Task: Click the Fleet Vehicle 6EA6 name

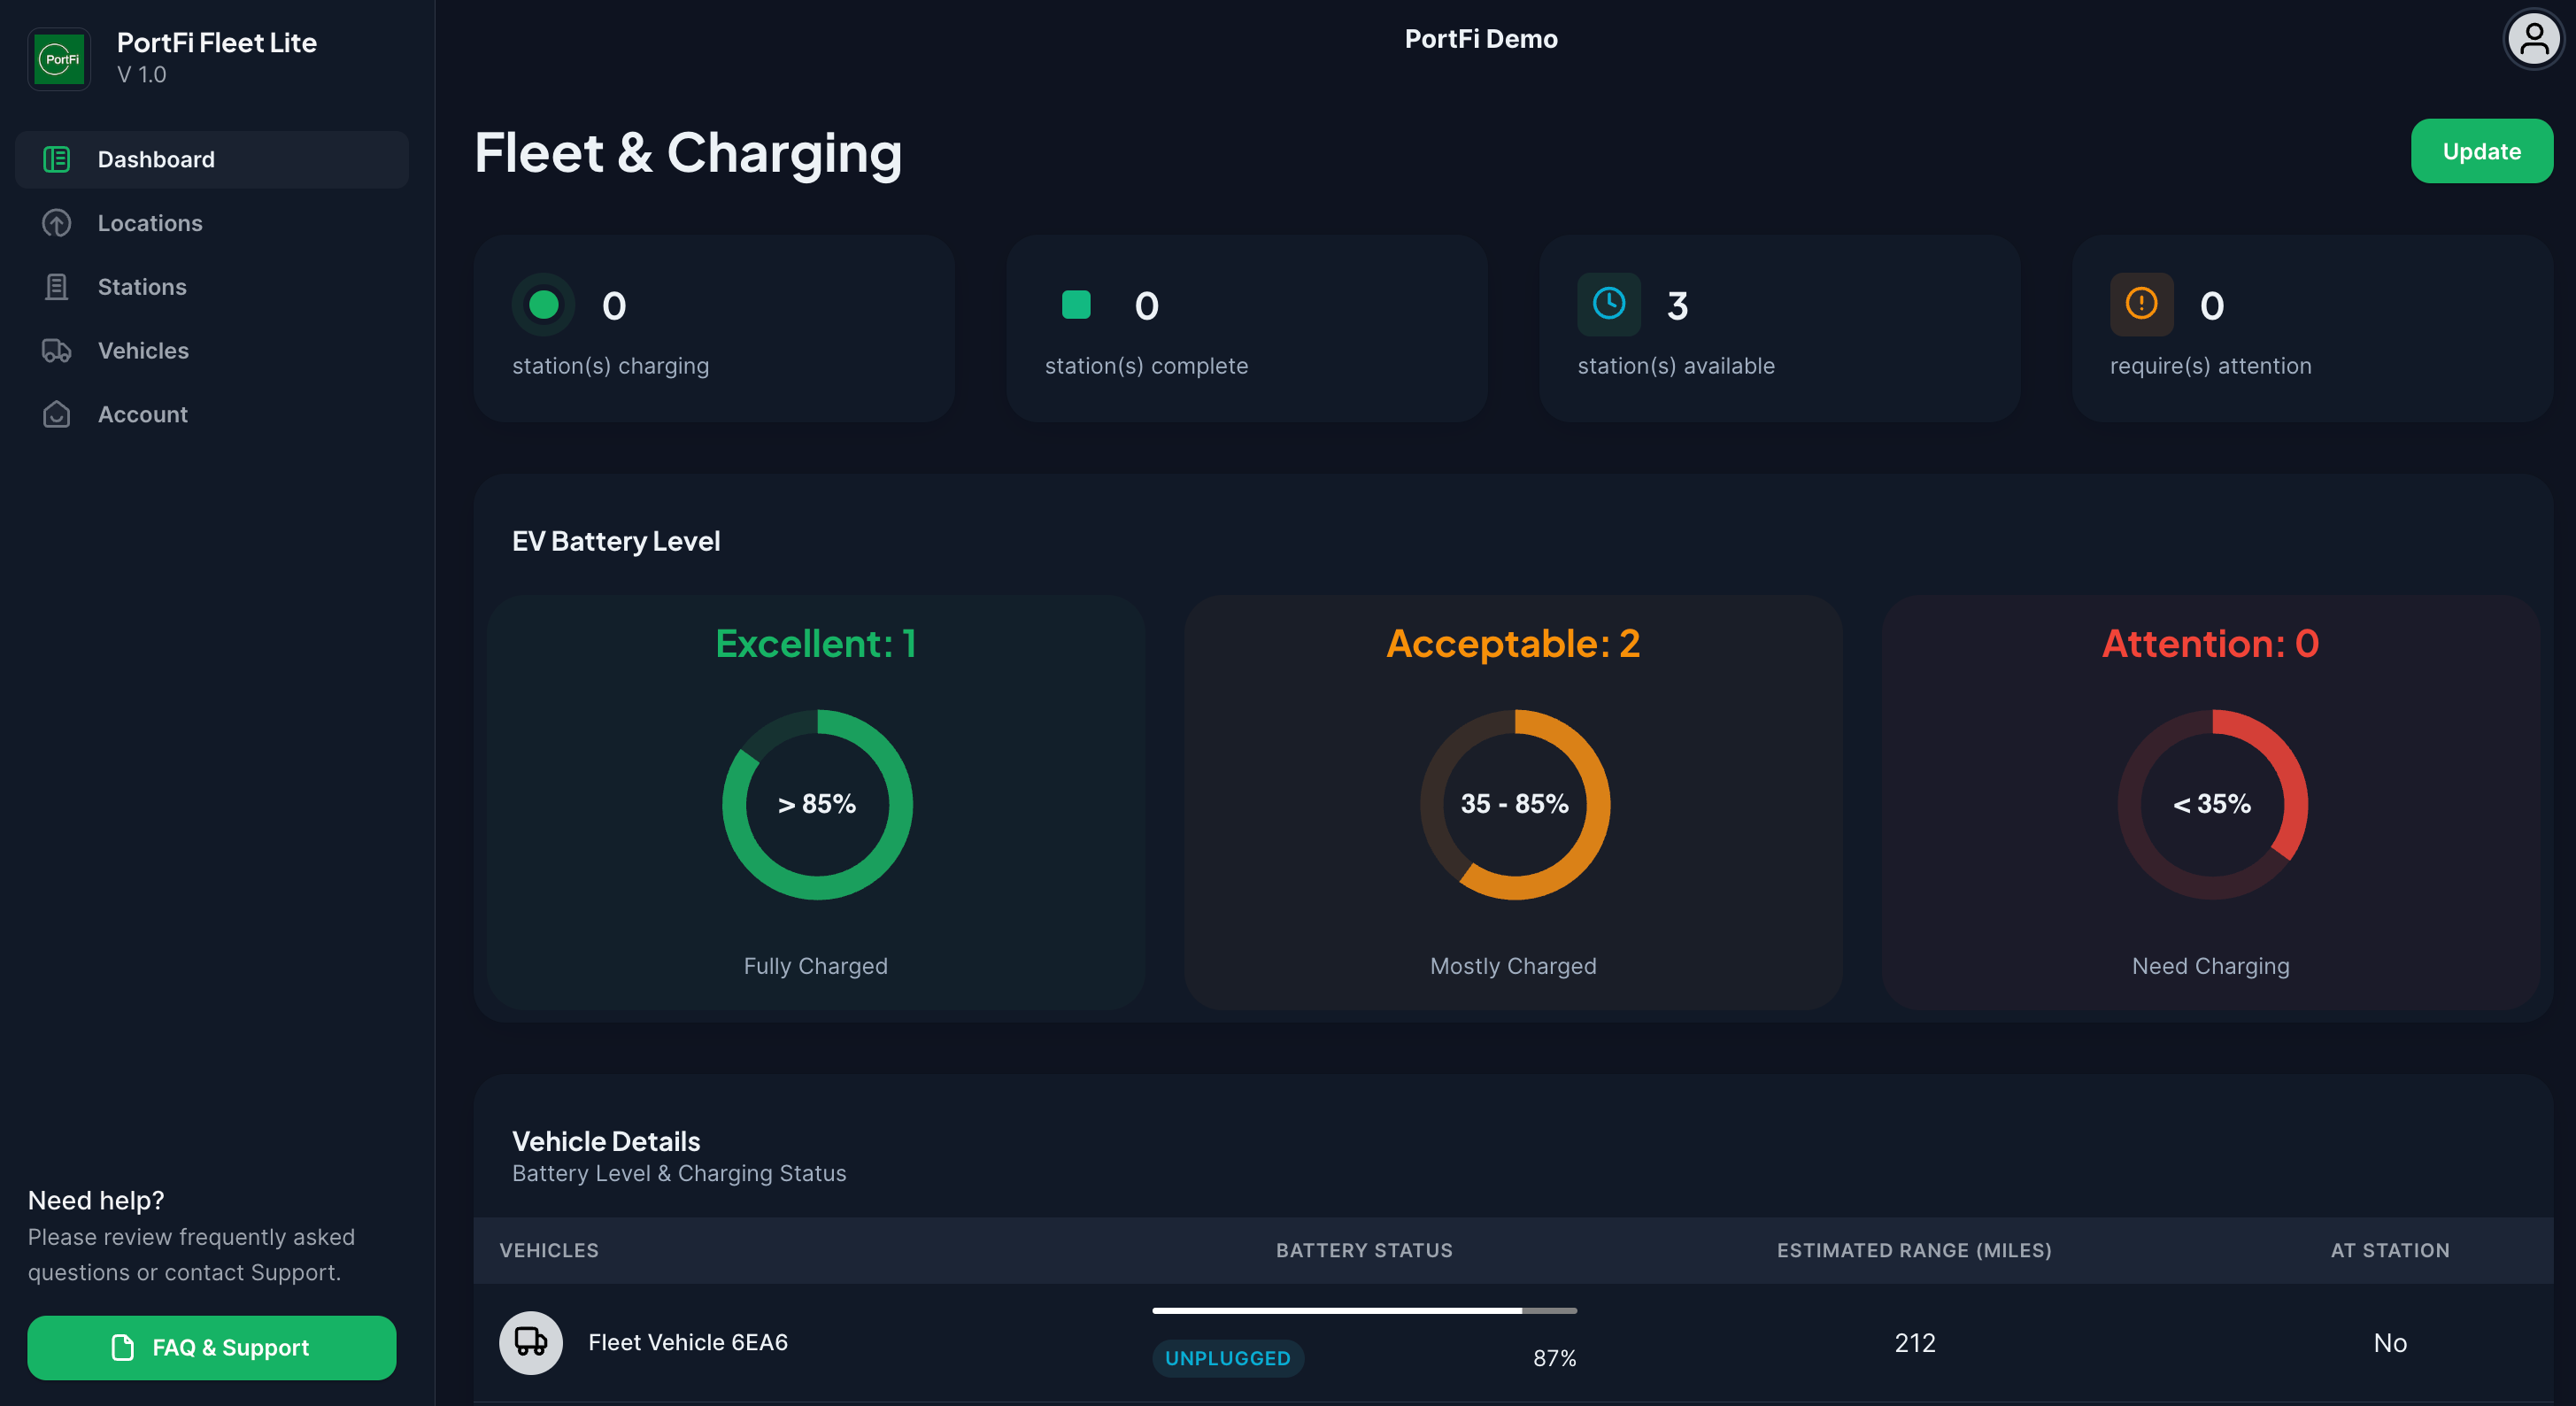Action: (688, 1342)
